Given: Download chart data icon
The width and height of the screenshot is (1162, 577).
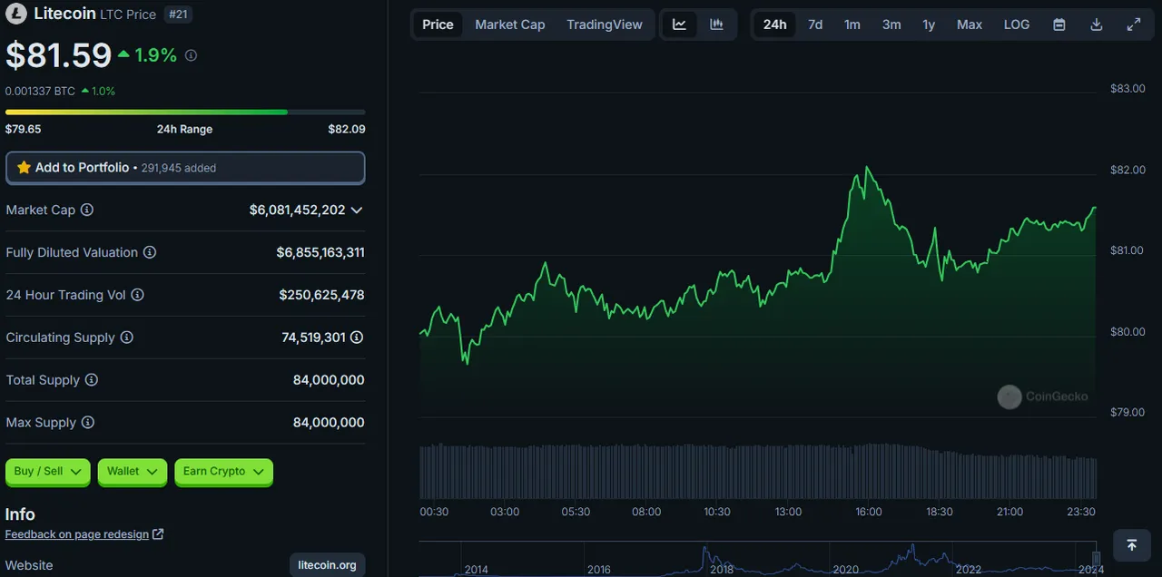Looking at the screenshot, I should point(1097,24).
